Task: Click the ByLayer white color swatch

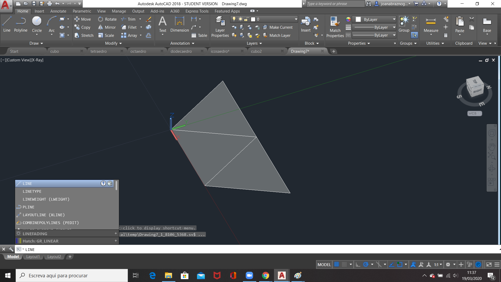Action: [x=358, y=19]
